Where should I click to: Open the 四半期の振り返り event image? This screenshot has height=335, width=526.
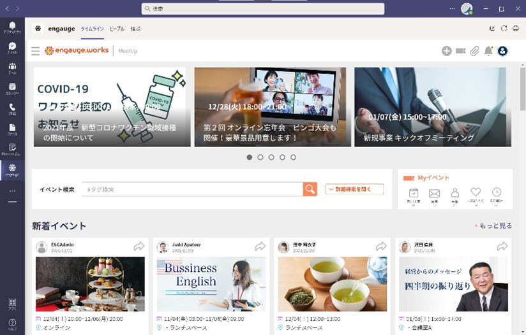click(453, 284)
